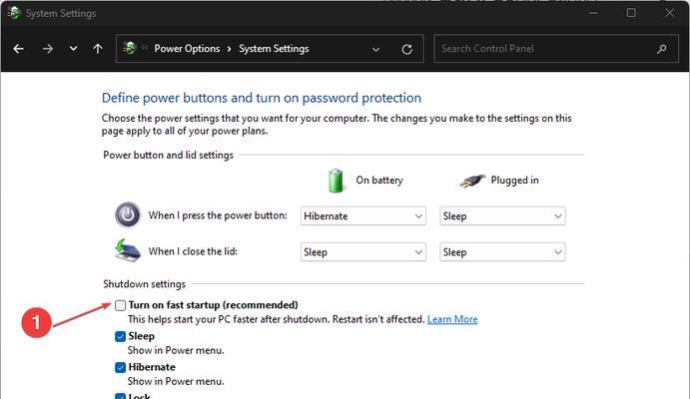Open power button Plugged in Sleep dropdown
The height and width of the screenshot is (399, 690).
(x=502, y=215)
